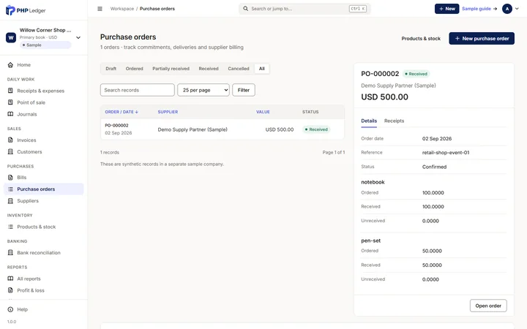Switch to the Receipts tab
The width and height of the screenshot is (527, 329).
[394, 121]
